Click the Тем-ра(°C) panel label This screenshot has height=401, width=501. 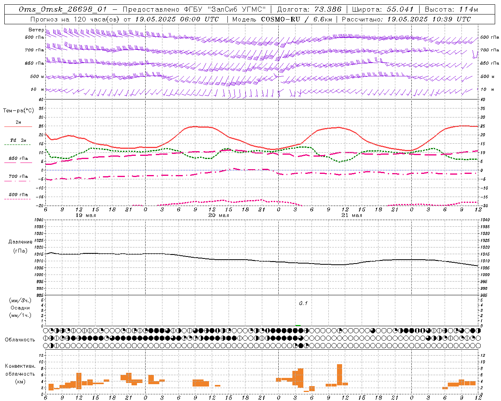click(x=18, y=111)
